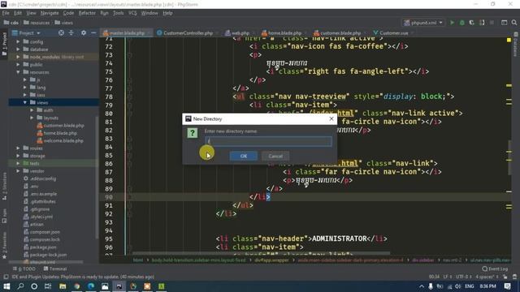Switch to master.blade.php editor tab
This screenshot has height=292, width=520.
pyautogui.click(x=127, y=33)
